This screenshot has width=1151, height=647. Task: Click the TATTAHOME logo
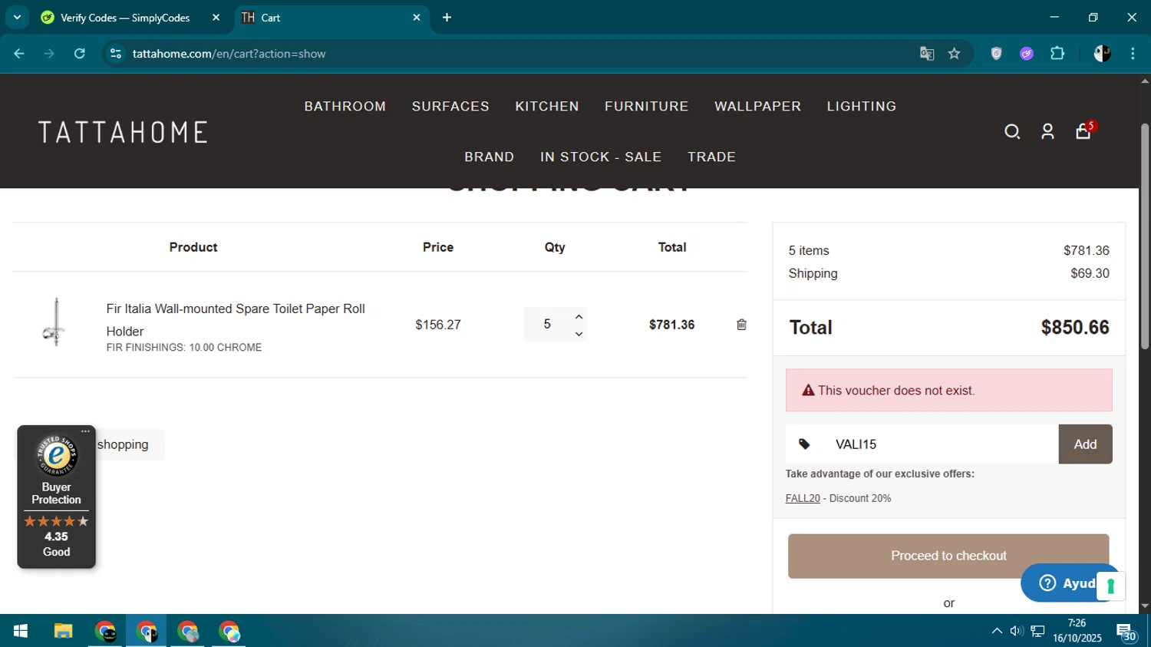coord(123,132)
